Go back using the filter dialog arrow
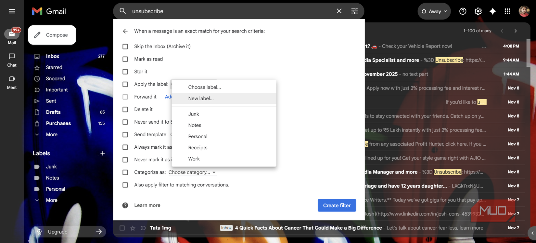 coord(125,31)
